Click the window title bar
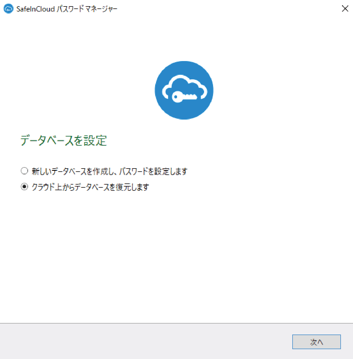 (x=174, y=9)
